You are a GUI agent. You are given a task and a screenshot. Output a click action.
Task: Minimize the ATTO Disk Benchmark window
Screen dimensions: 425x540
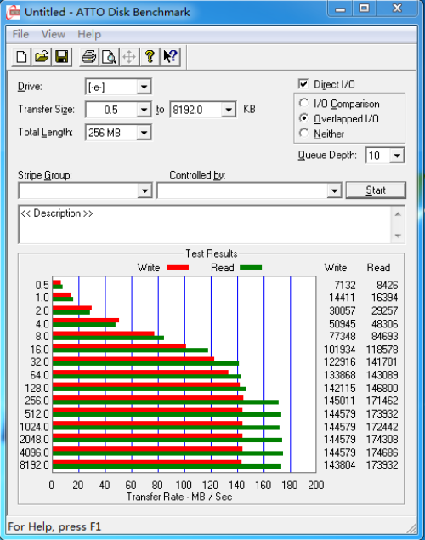340,9
